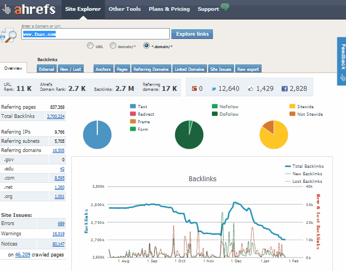
Task: Open the Raw export tab
Action: (248, 69)
